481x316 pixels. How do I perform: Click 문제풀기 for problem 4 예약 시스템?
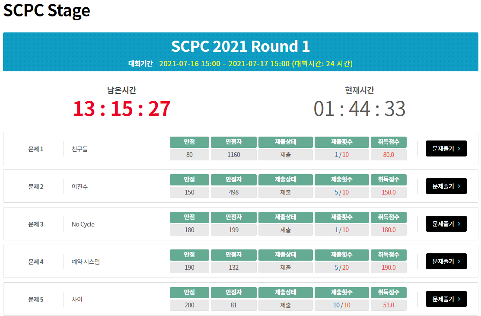point(446,262)
